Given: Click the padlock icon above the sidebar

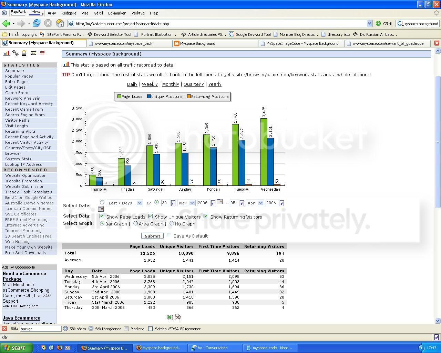Looking at the screenshot, I should coord(24,53).
